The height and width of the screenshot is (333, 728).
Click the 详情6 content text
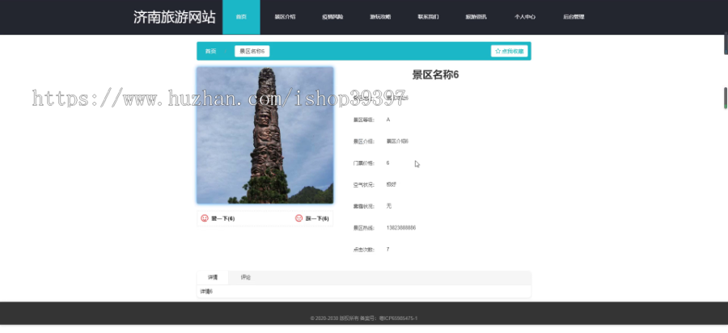pos(206,291)
